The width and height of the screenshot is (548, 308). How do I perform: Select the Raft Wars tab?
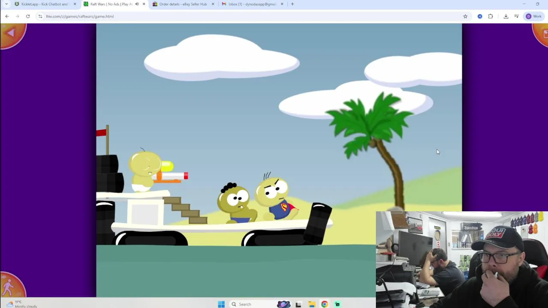coord(110,4)
